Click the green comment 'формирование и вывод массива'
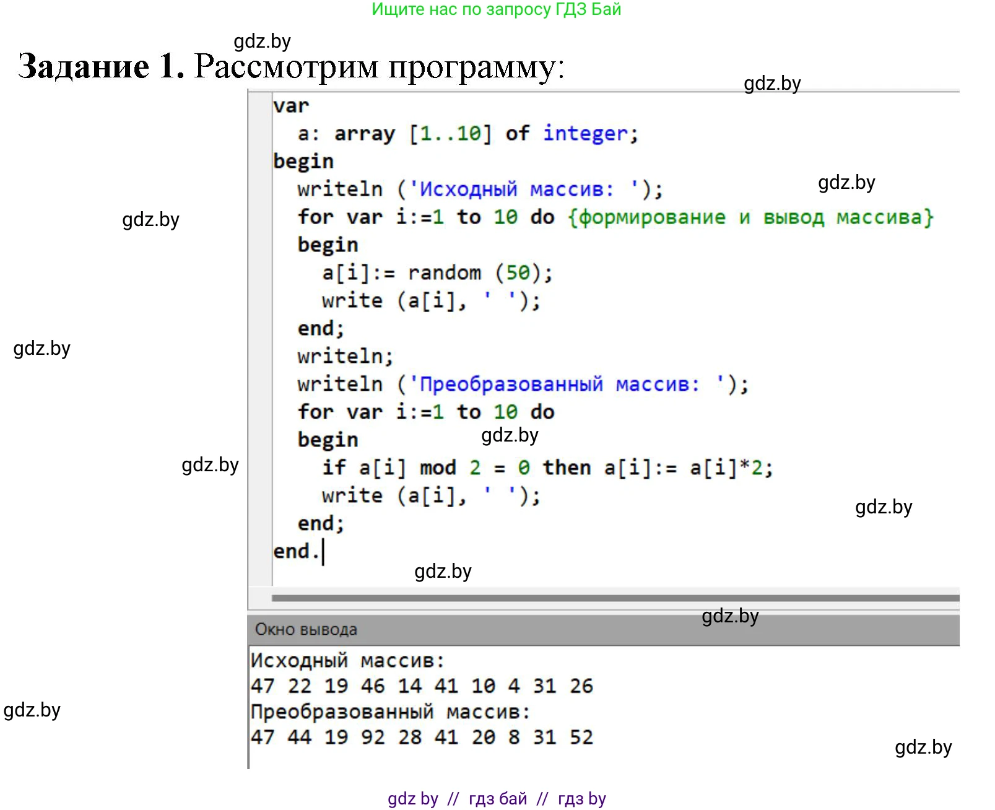 point(750,217)
